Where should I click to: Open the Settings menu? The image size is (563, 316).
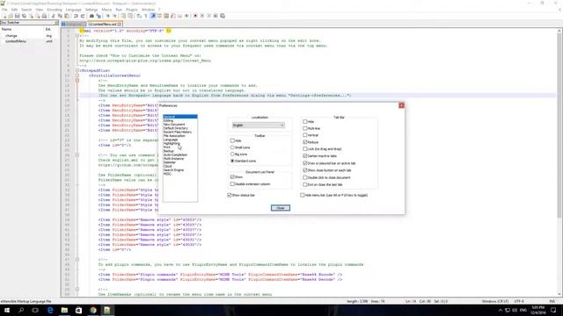pyautogui.click(x=91, y=10)
